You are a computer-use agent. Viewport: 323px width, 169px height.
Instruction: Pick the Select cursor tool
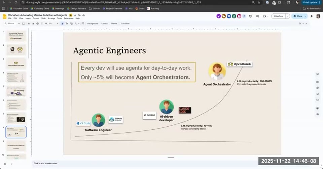[x=63, y=24]
